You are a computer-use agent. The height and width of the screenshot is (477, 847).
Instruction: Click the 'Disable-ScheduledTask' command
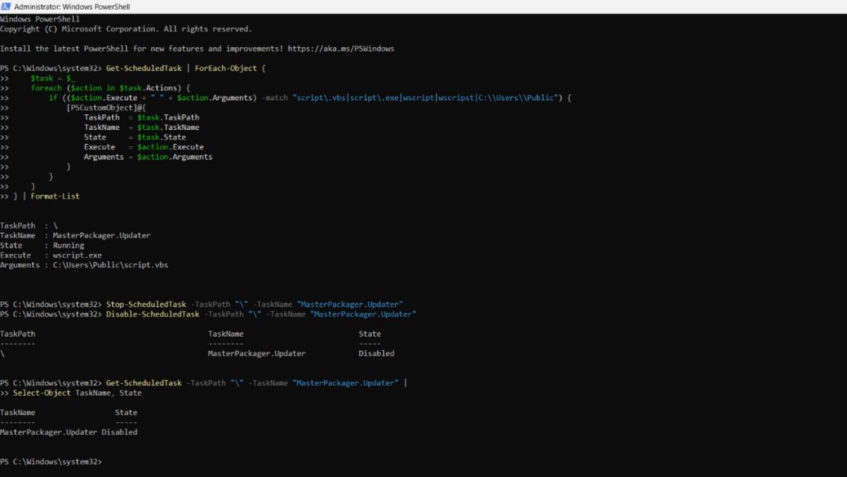(152, 314)
